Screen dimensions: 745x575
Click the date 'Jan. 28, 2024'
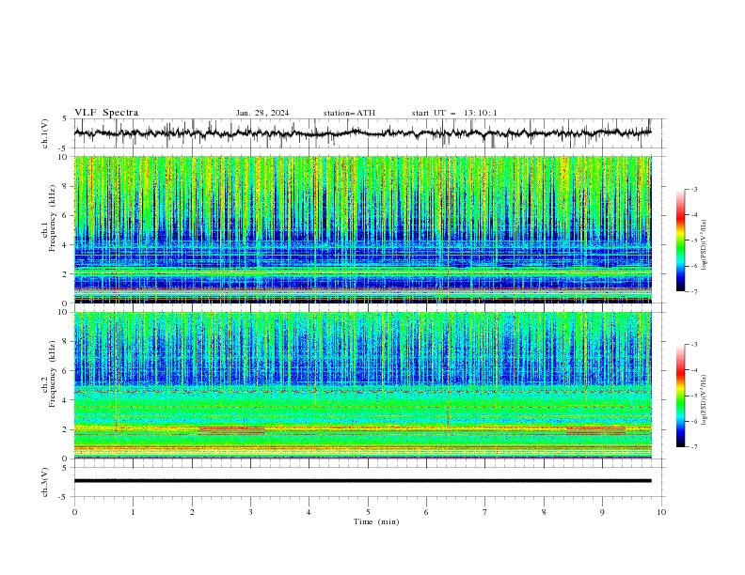(262, 113)
